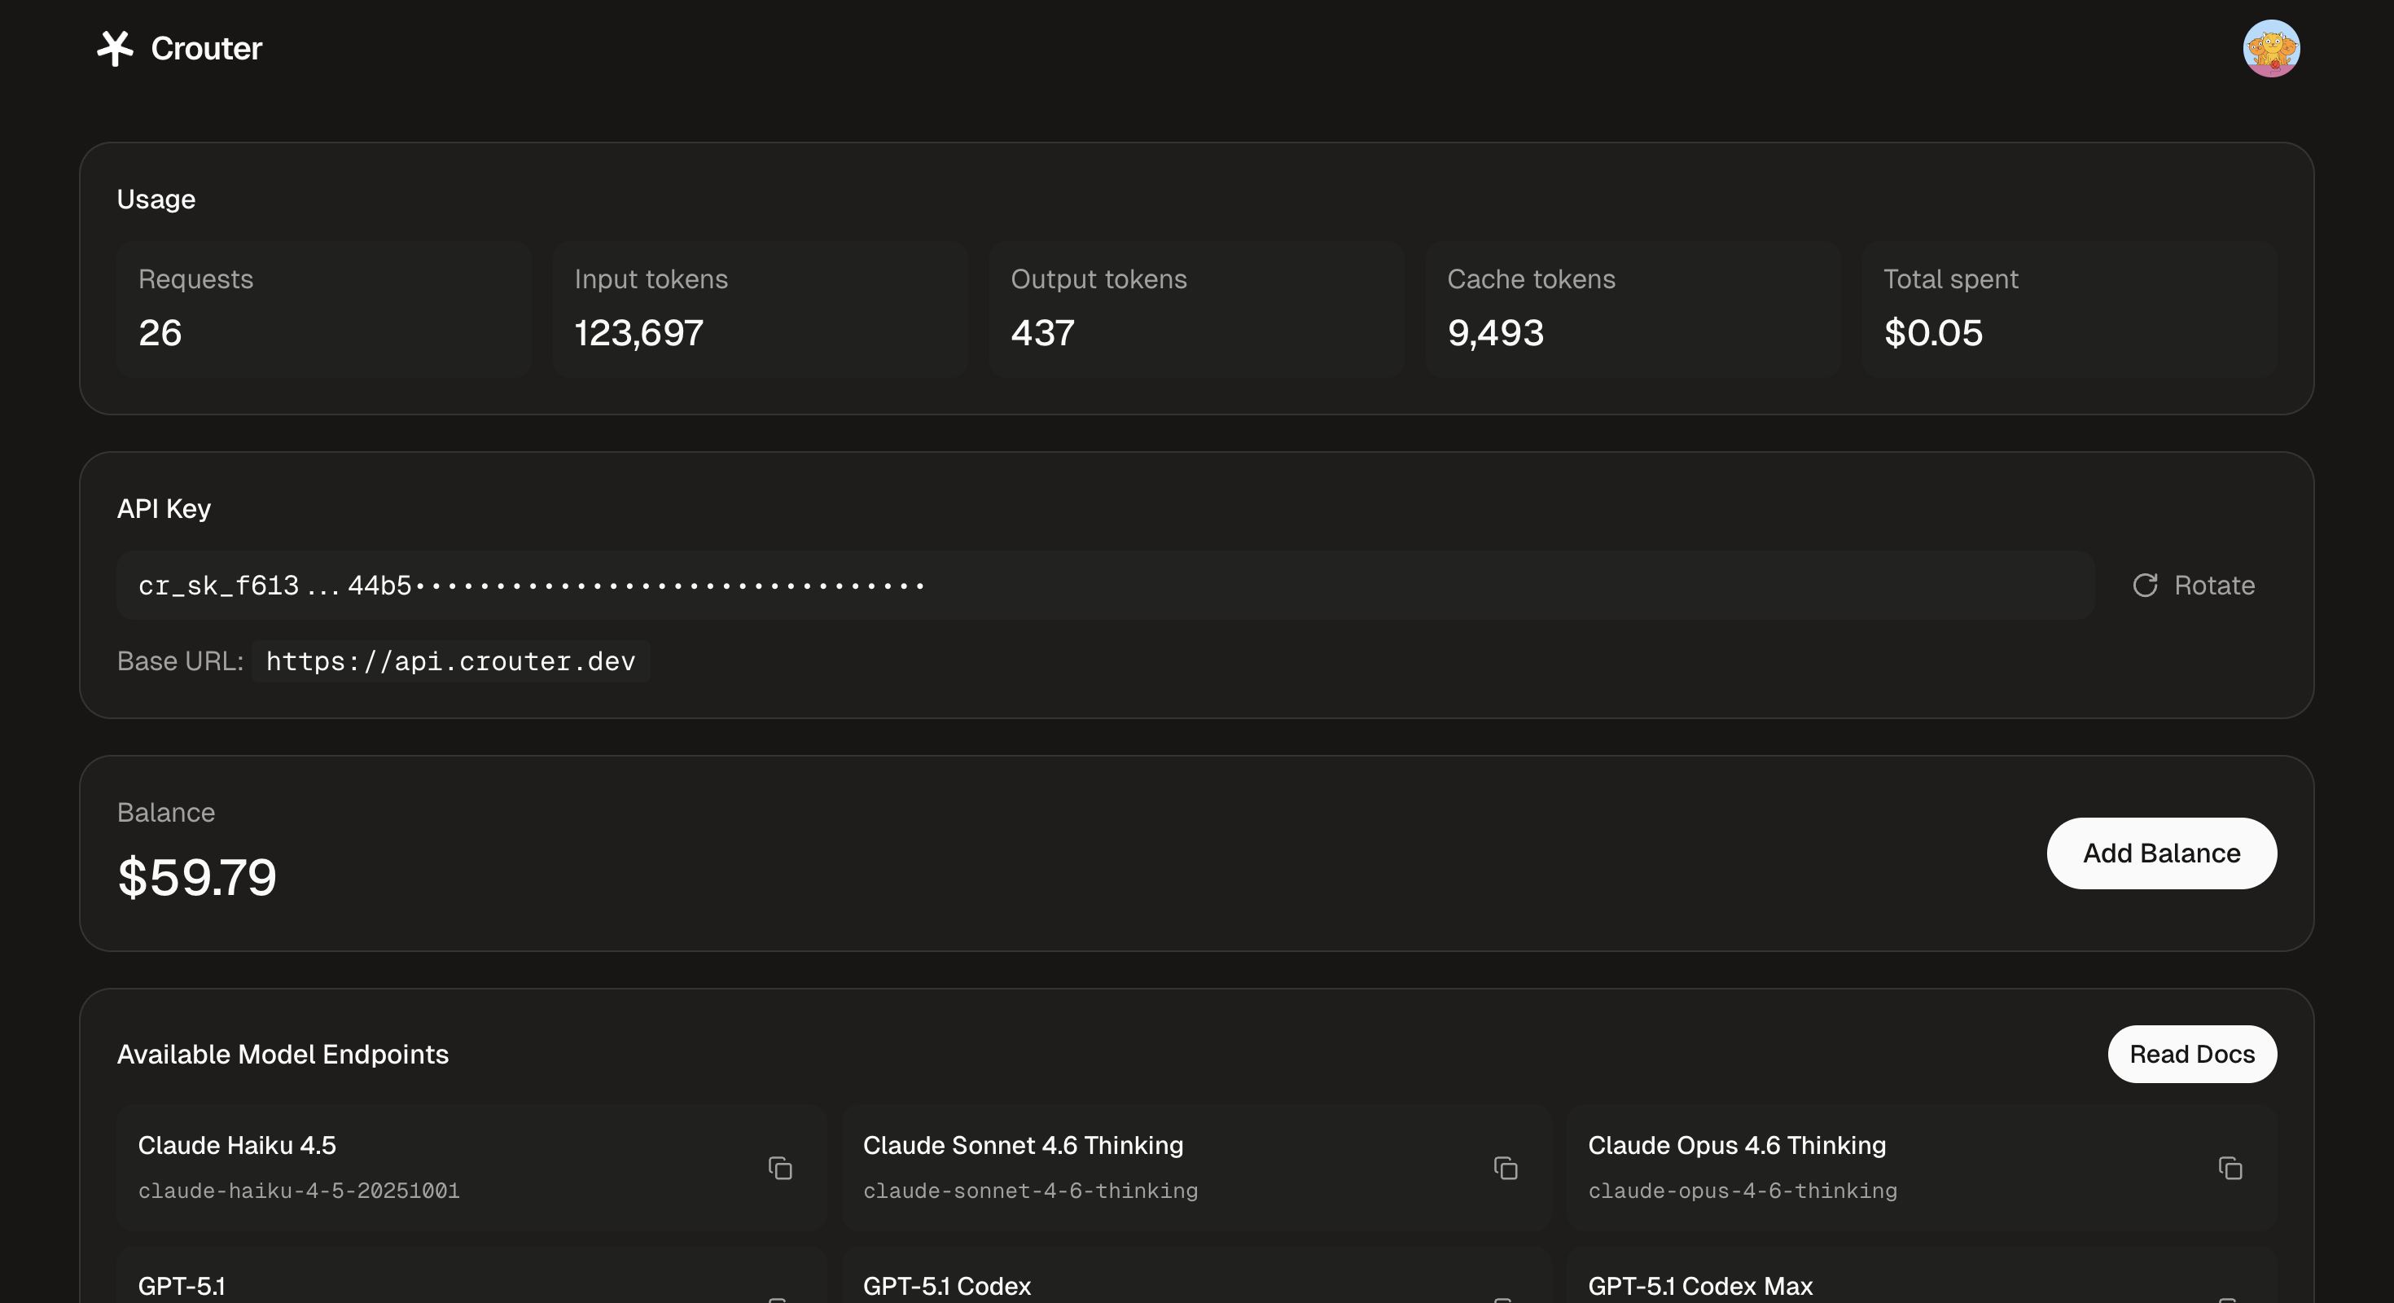Open the user avatar profile picture
Viewport: 2394px width, 1303px height.
click(x=2270, y=48)
